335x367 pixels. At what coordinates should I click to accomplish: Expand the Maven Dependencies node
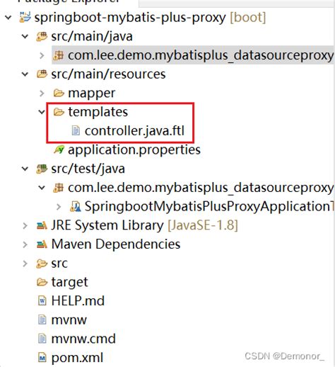click(25, 244)
